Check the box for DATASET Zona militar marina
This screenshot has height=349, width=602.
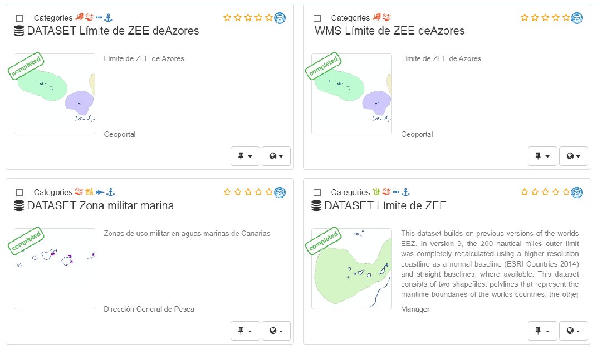(x=19, y=193)
